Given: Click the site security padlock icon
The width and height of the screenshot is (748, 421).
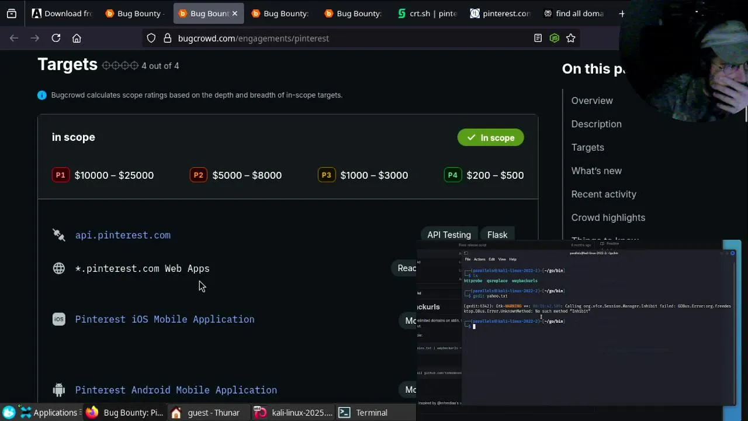Looking at the screenshot, I should [x=167, y=38].
